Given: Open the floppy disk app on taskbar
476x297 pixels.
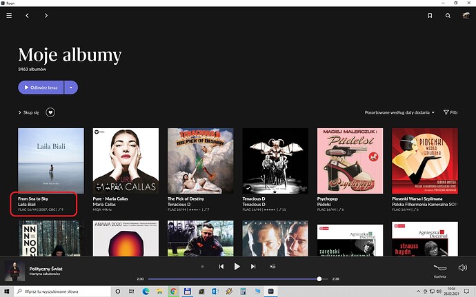Looking at the screenshot, I should pos(188,291).
